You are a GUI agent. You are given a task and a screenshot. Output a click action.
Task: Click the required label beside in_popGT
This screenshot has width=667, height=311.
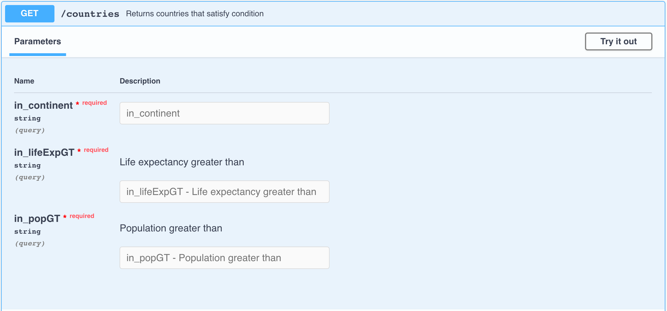coord(82,216)
